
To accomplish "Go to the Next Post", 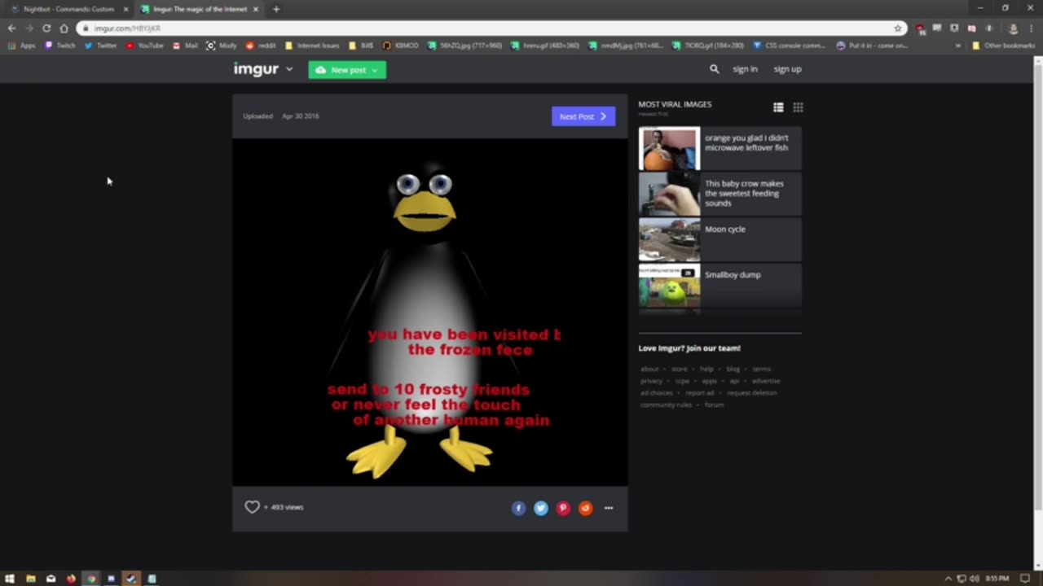I will pos(583,116).
